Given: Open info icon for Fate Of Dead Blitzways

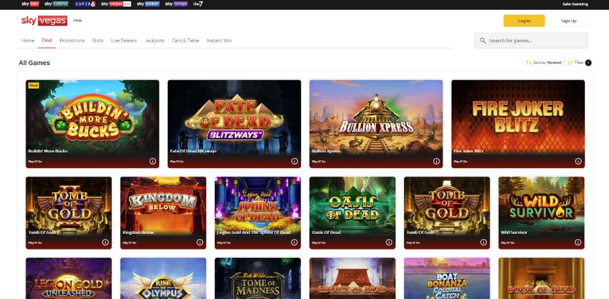Looking at the screenshot, I should click(x=294, y=161).
